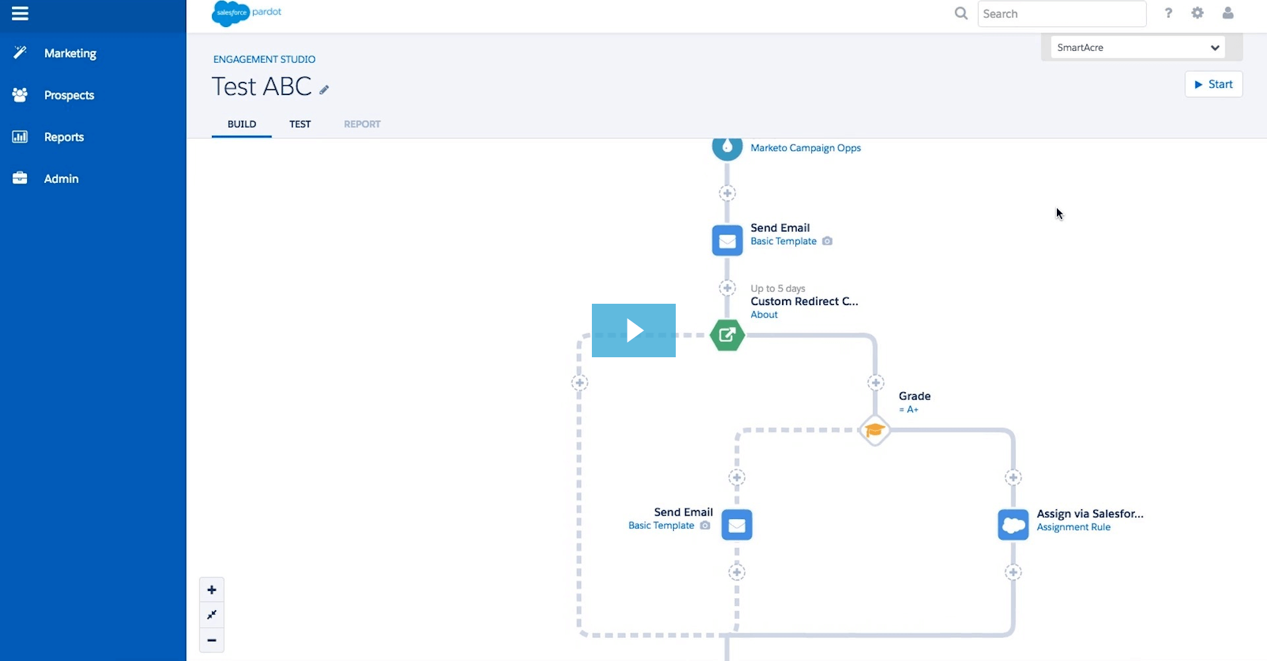This screenshot has width=1267, height=661.
Task: Zoom in the canvas with plus button
Action: 211,590
